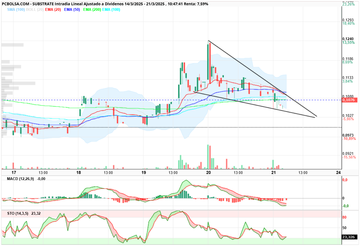Toggle the SMA (100) legend label
Image resolution: width=360 pixels, height=246 pixels.
point(16,9)
